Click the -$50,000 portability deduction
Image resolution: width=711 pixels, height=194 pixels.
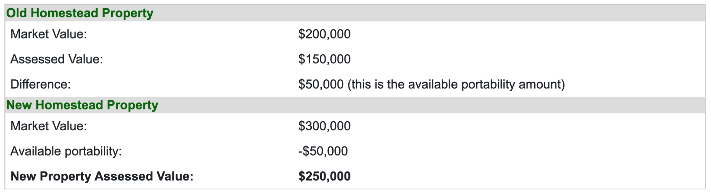click(x=323, y=151)
